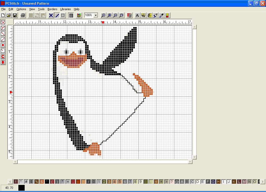Select the eyedropper color picker tool

(161, 15)
